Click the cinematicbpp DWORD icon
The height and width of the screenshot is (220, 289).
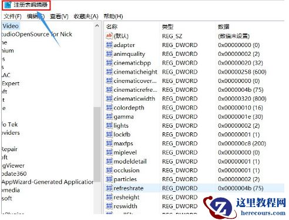(x=109, y=62)
